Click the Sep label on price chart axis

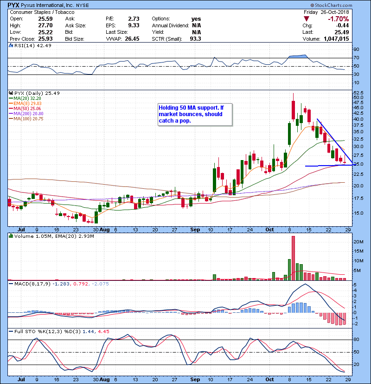[x=195, y=230]
